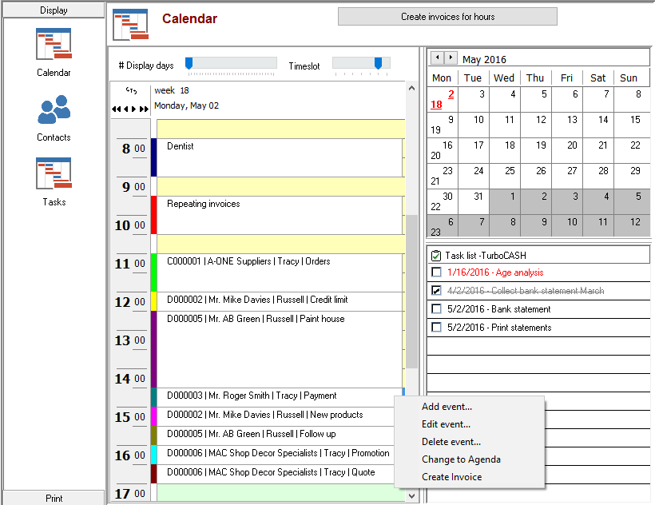
Task: Uncheck Collect bank statement March task
Action: (436, 291)
